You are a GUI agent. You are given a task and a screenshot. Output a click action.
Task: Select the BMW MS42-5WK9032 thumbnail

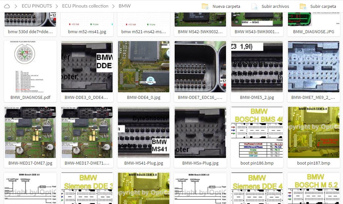click(x=200, y=20)
